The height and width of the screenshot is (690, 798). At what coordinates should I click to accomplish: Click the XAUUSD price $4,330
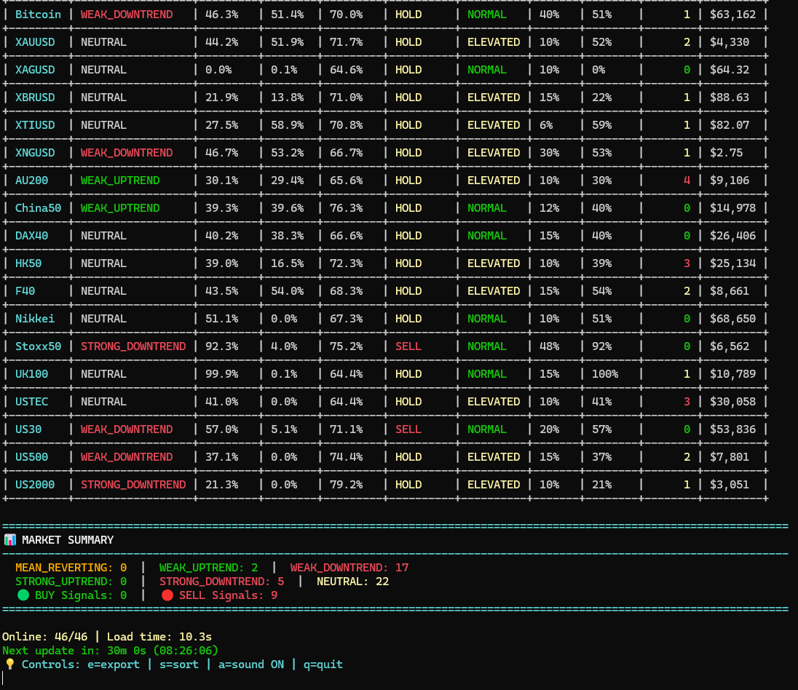730,42
